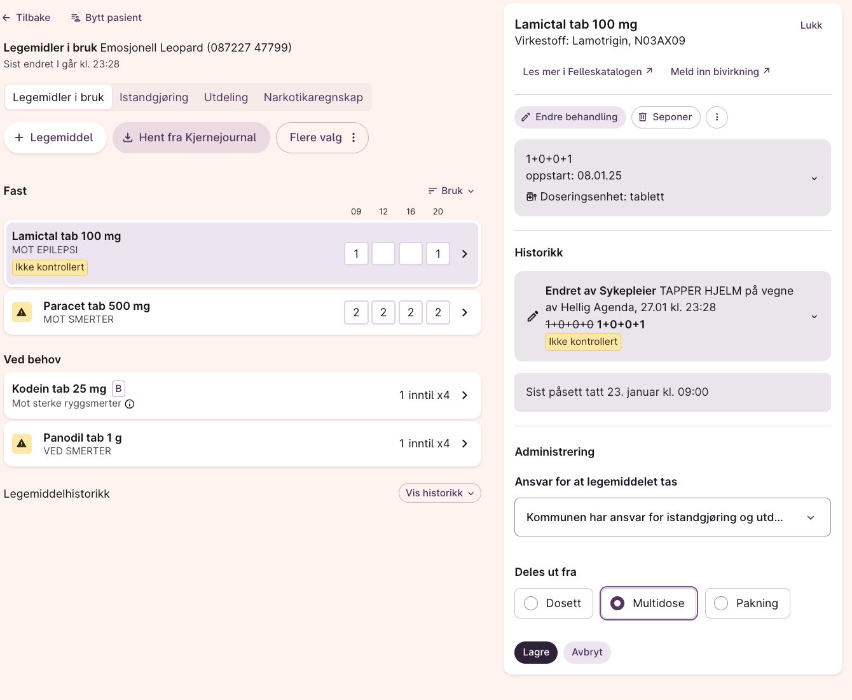Click the back arrow next to Tilbake
852x700 pixels.
point(6,18)
